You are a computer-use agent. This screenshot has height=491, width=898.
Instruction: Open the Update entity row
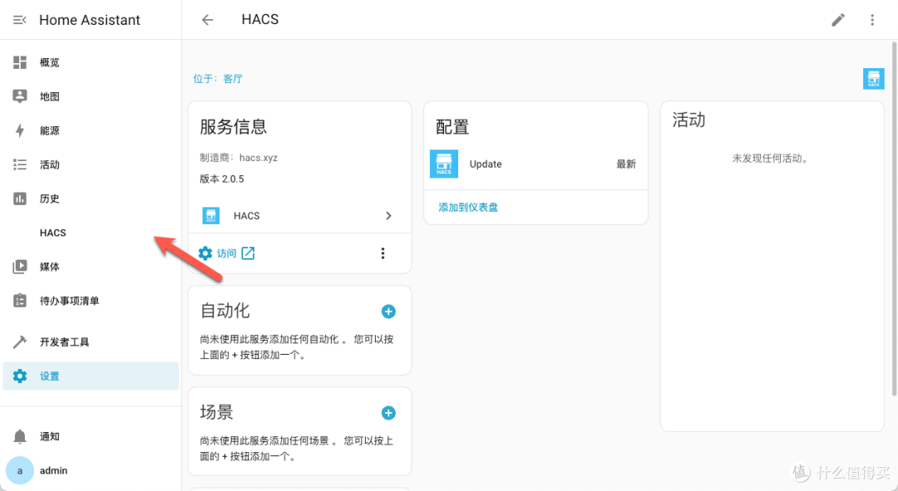click(x=535, y=164)
